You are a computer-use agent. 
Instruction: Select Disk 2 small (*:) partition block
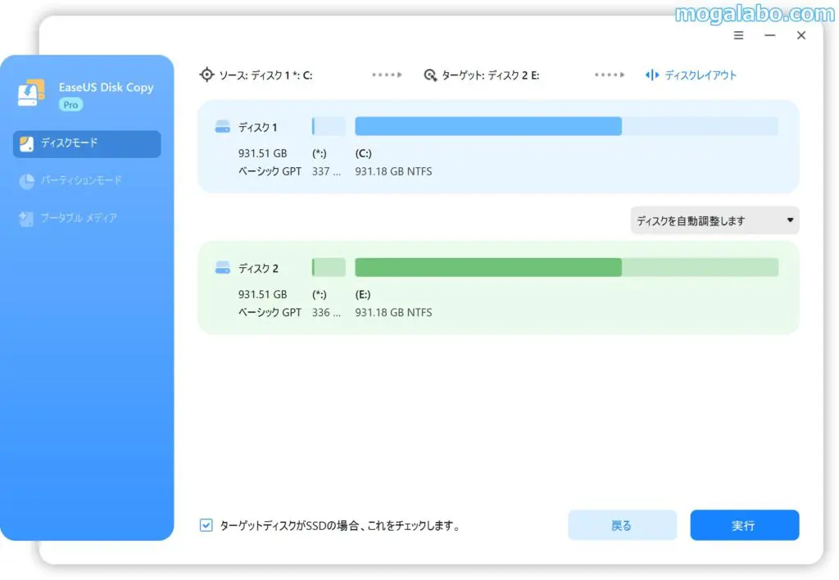click(x=329, y=267)
